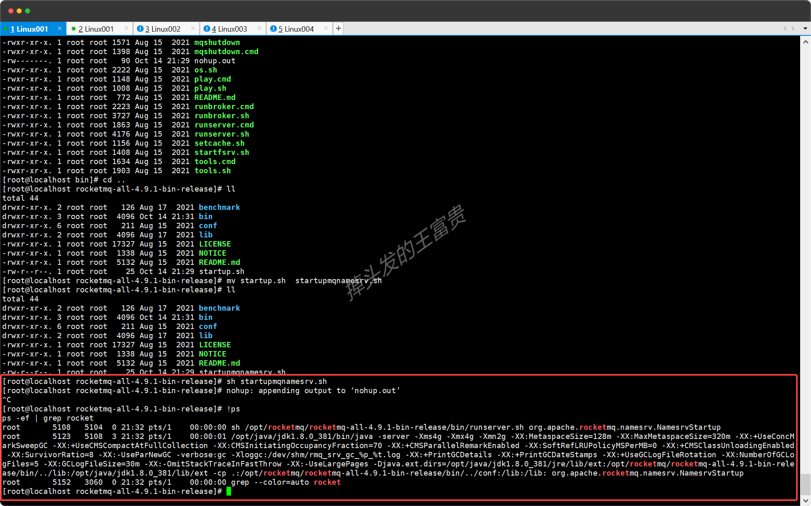Click the 'grep --color=auto rocket' text

[286, 482]
